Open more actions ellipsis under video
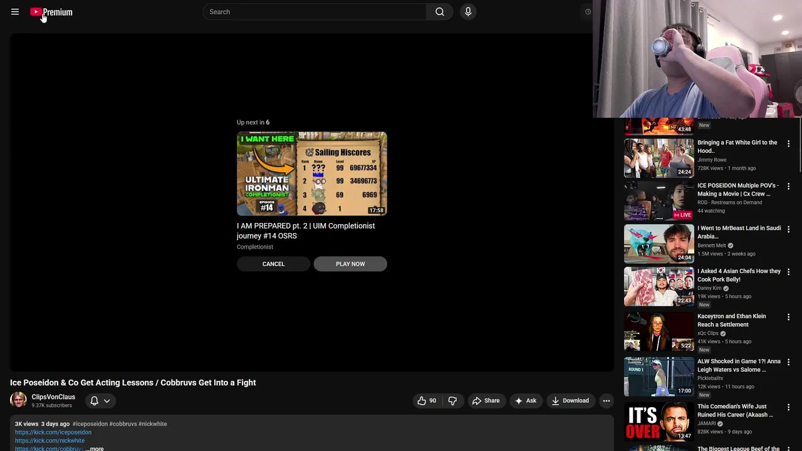 [x=606, y=401]
